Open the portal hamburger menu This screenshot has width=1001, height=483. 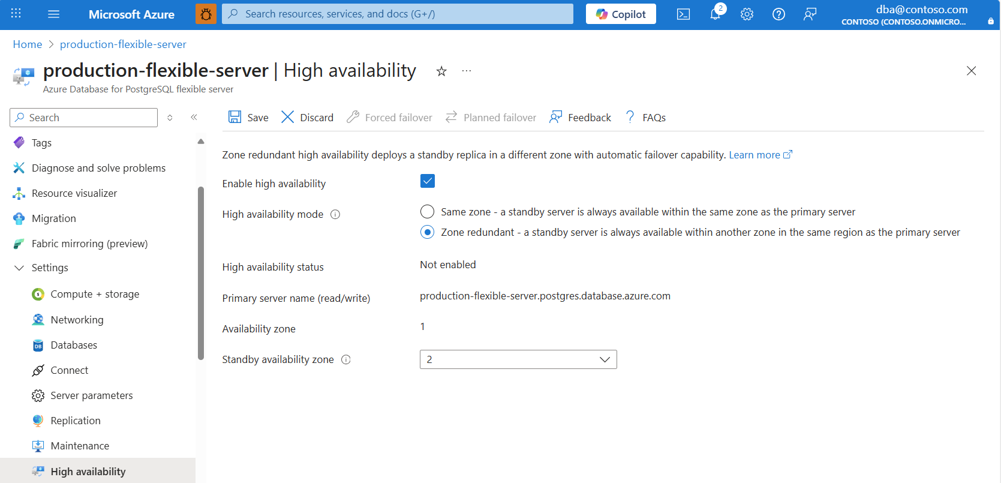click(53, 14)
